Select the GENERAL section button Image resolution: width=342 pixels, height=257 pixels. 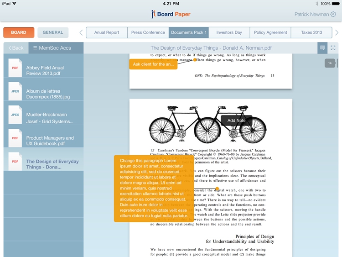point(53,32)
